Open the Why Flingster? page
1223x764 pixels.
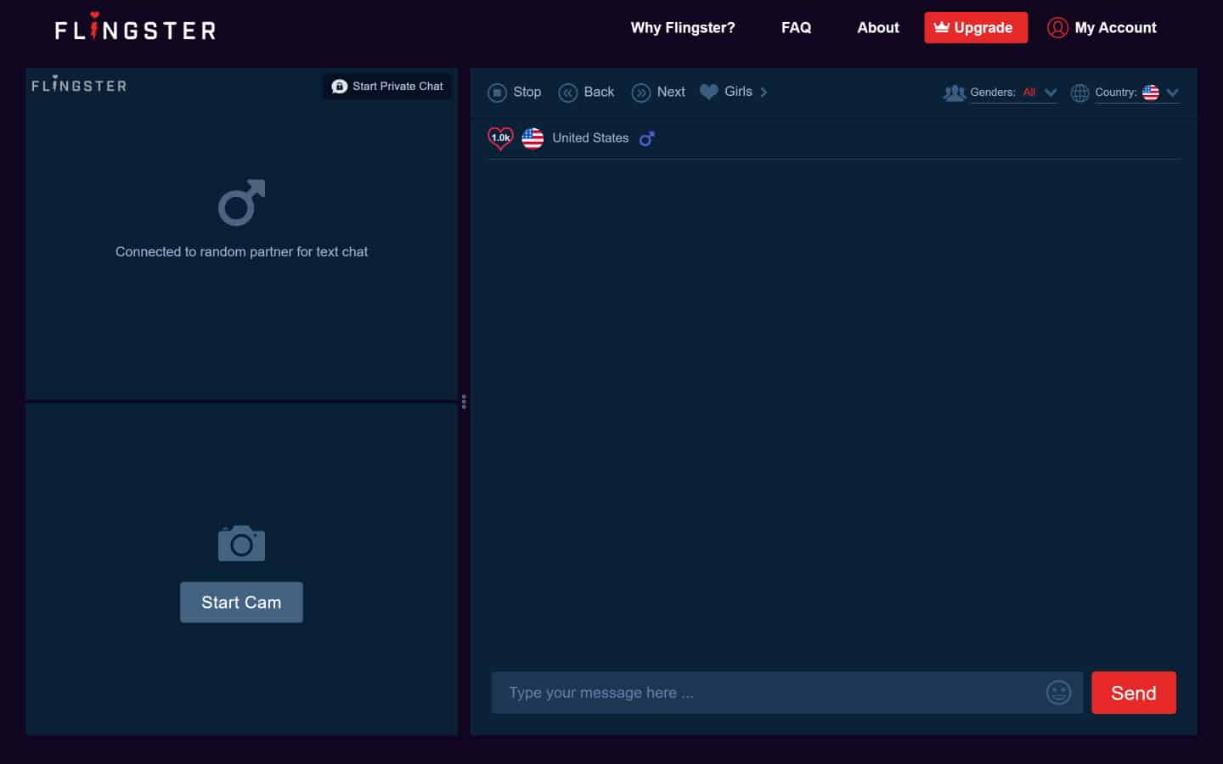pyautogui.click(x=683, y=28)
